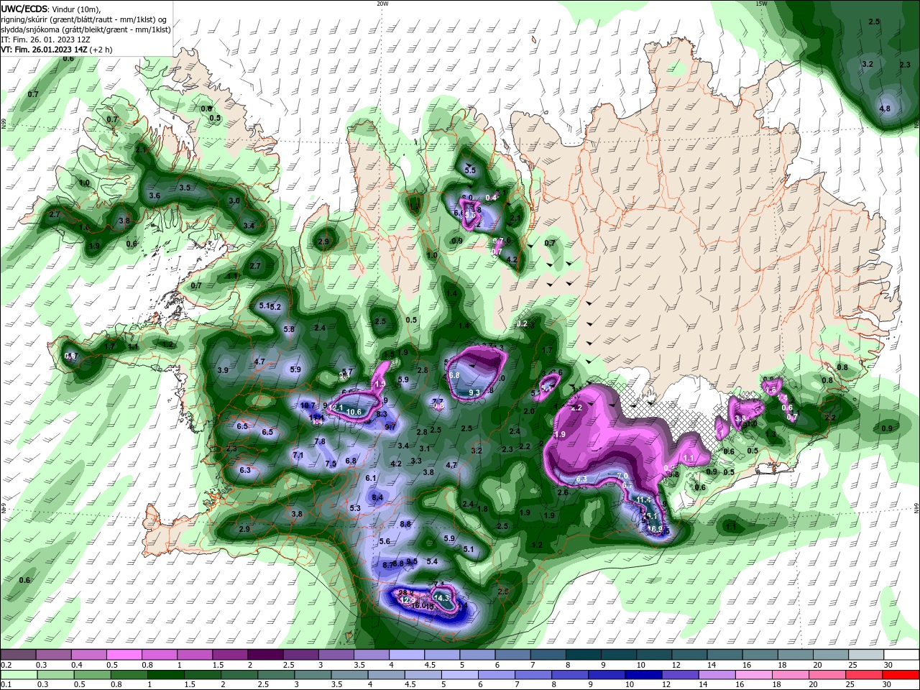Click the pale green 0.1 rain legend swatch
This screenshot has height=690, width=920.
[x=18, y=674]
